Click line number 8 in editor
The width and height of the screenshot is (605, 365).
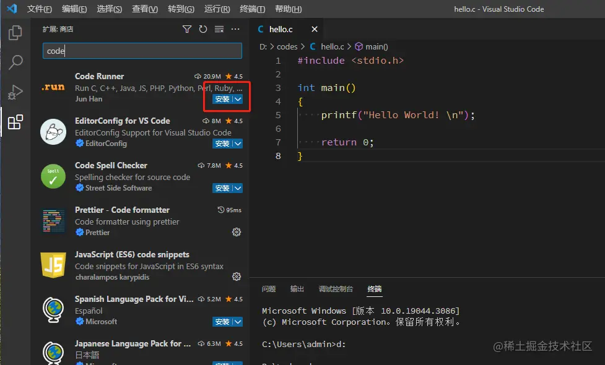[278, 156]
